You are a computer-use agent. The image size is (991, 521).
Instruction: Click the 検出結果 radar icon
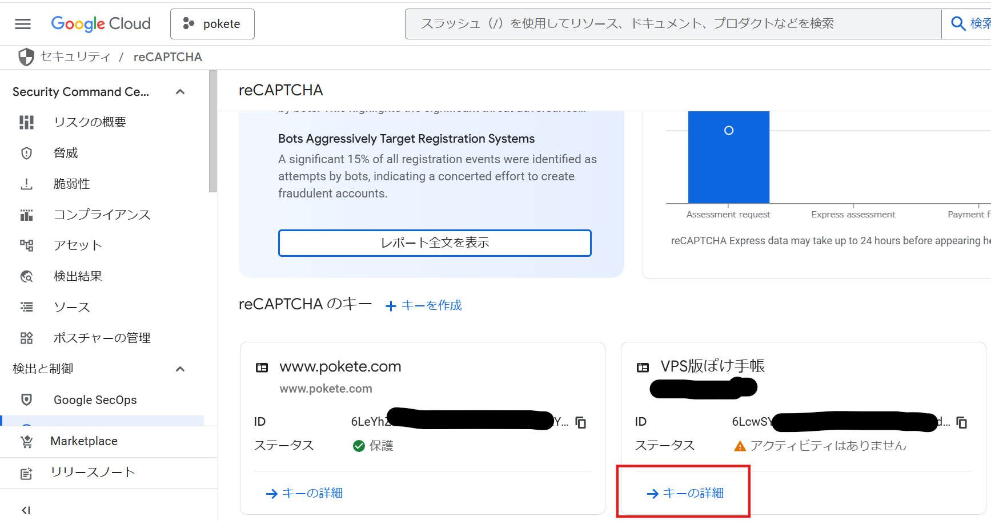[27, 276]
